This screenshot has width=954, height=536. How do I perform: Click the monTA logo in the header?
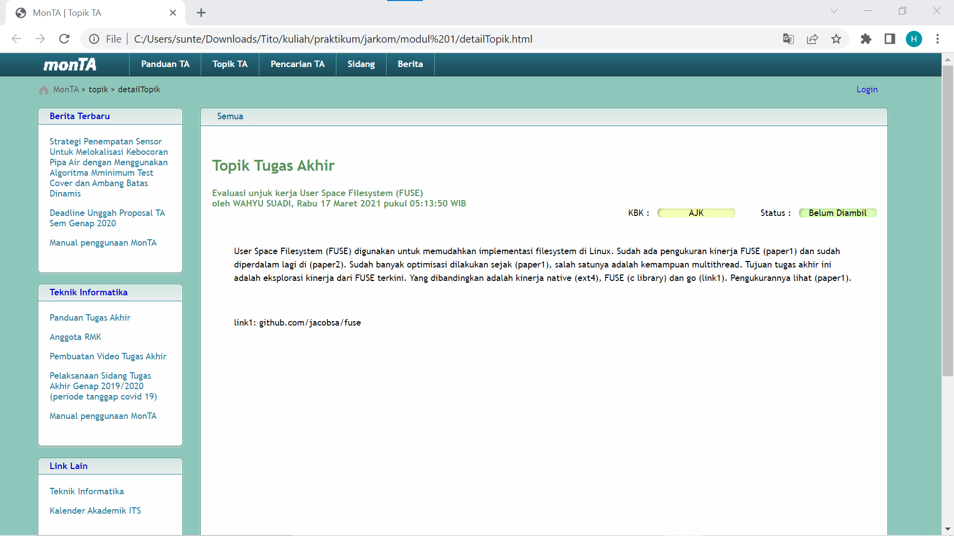pos(70,65)
